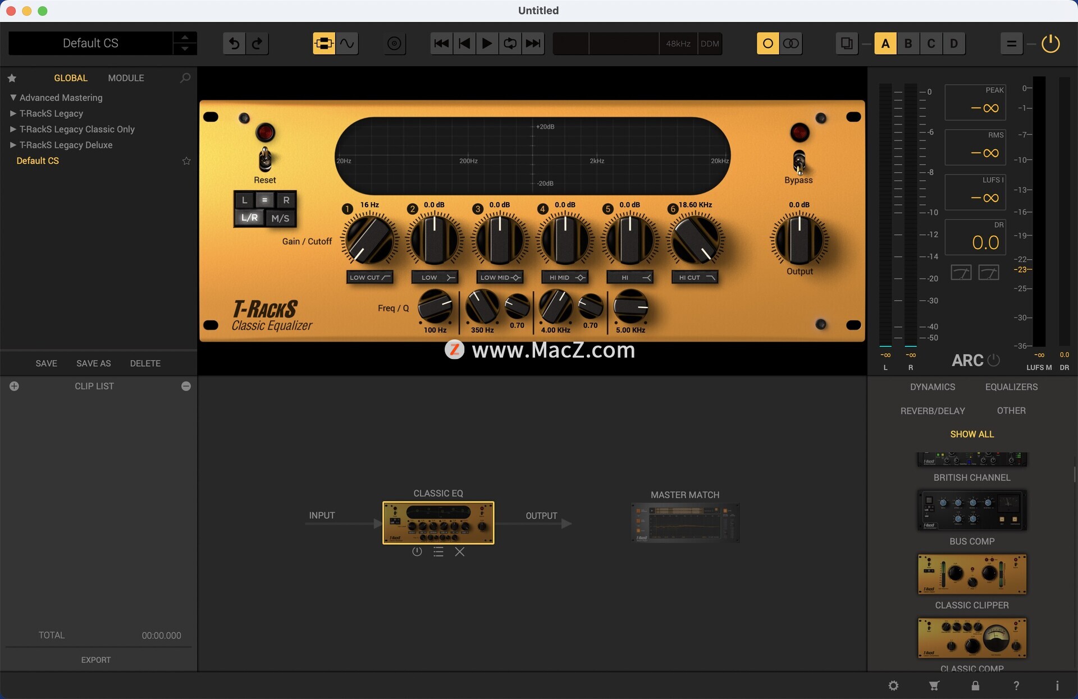Screen dimensions: 1078x699
Task: Toggle ARC power button
Action: (993, 360)
